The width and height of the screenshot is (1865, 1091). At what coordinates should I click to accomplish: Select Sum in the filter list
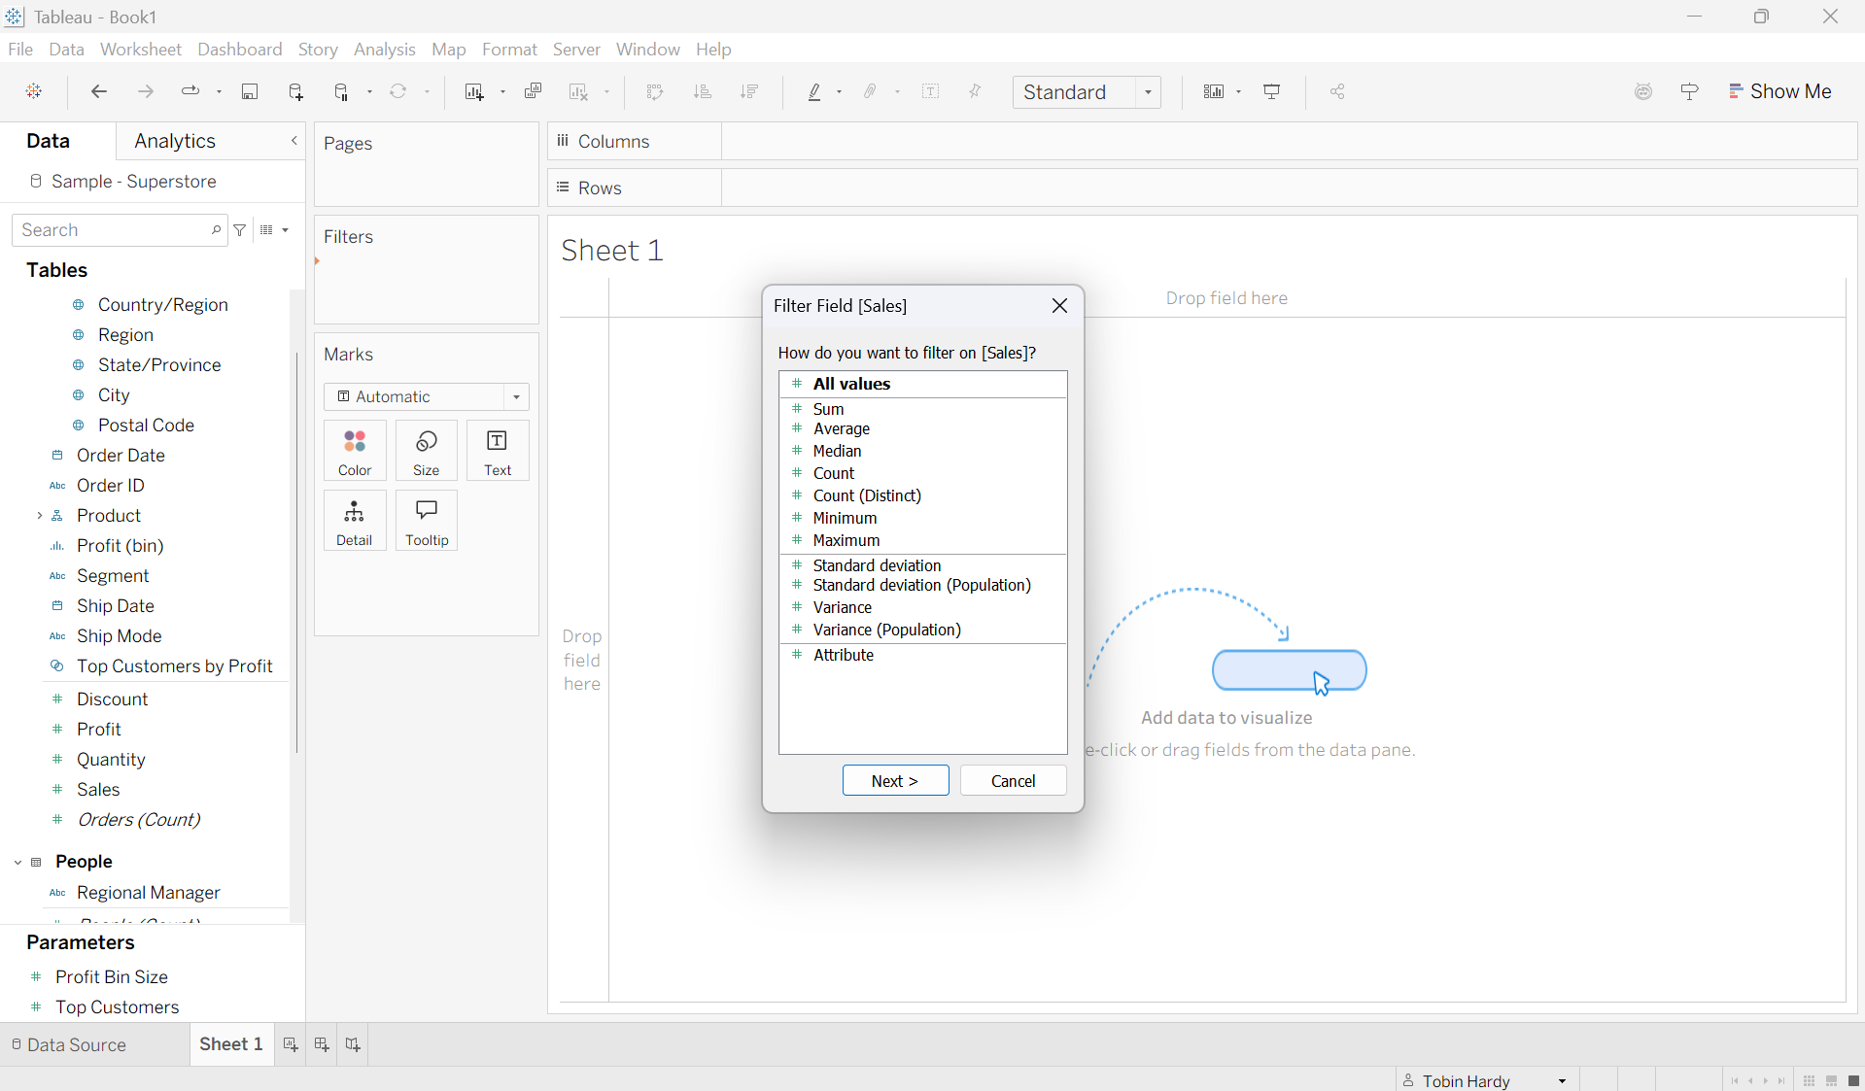pyautogui.click(x=828, y=409)
